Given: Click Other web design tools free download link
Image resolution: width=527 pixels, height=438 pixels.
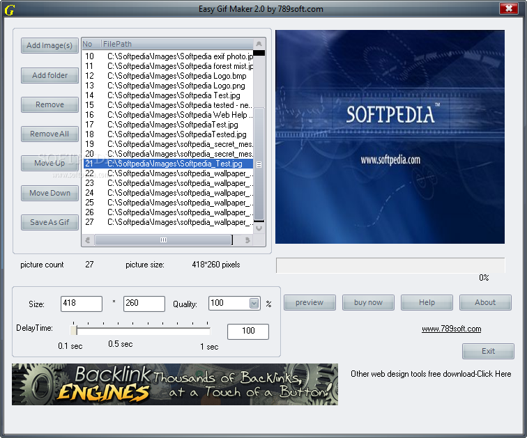Looking at the screenshot, I should click(431, 374).
